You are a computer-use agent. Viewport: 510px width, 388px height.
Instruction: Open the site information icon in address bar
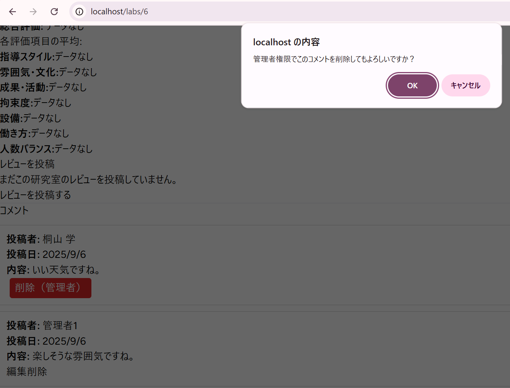tap(79, 12)
